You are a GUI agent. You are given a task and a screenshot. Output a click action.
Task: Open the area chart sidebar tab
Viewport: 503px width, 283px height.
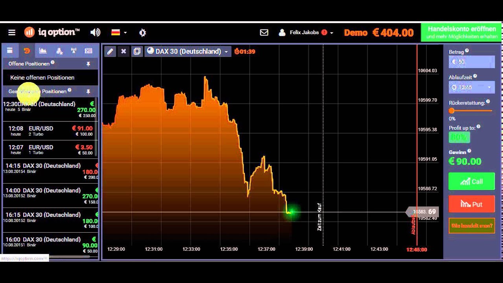coord(43,51)
